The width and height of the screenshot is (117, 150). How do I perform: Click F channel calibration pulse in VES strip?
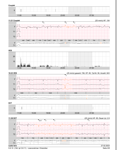[18, 78]
